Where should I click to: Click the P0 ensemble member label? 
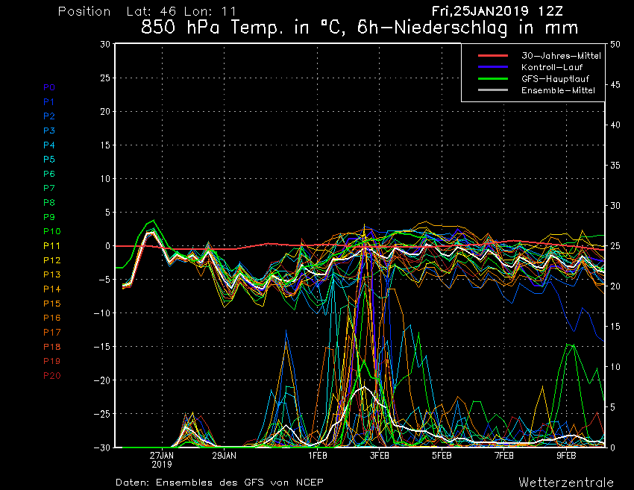click(x=49, y=87)
